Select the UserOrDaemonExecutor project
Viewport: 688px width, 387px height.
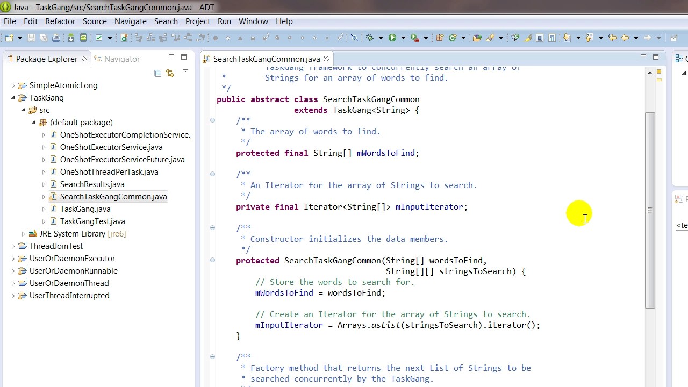72,259
